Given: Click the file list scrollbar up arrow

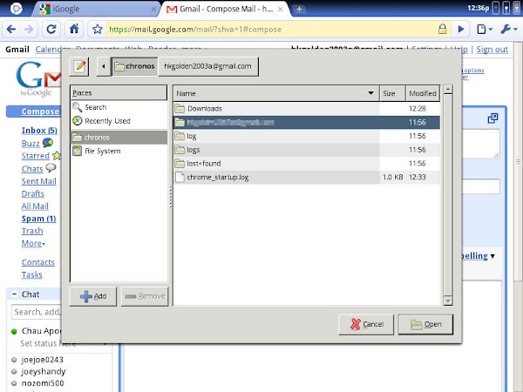Looking at the screenshot, I should [448, 90].
